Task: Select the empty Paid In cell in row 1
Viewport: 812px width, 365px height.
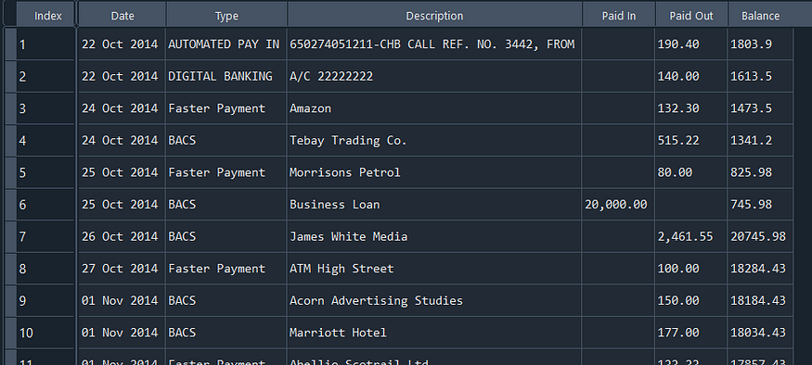Action: coord(618,44)
